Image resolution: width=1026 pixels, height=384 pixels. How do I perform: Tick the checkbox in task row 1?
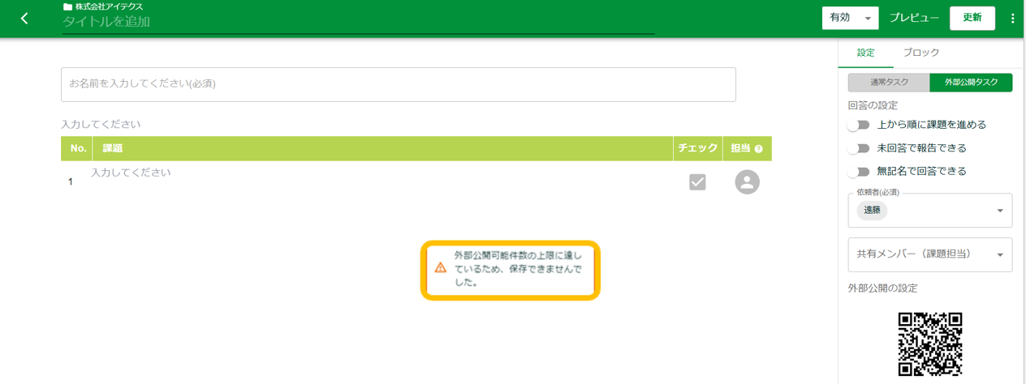(697, 182)
